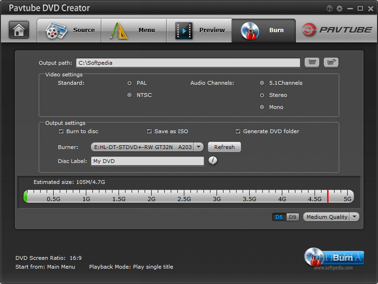Screen dimensions: 378x284
Task: Click the Estimated size 105M/4.7G text
Action: point(69,182)
